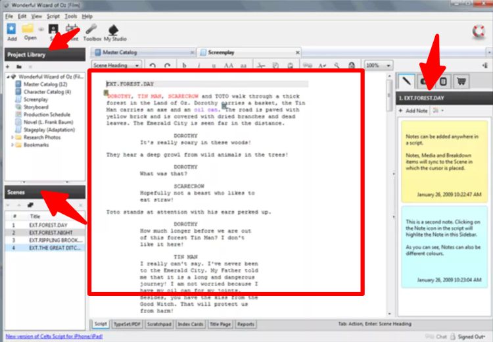The height and width of the screenshot is (342, 493).
Task: Click the move scene up arrow
Action: [x=19, y=205]
